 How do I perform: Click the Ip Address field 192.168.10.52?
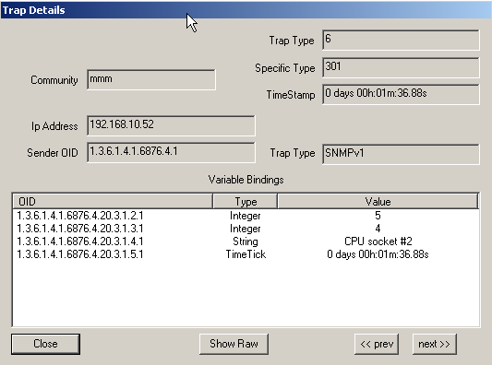coord(171,125)
